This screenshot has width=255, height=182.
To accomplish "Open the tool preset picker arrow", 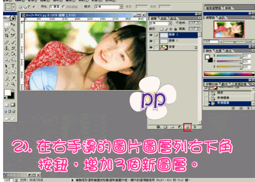I will click(13, 7).
